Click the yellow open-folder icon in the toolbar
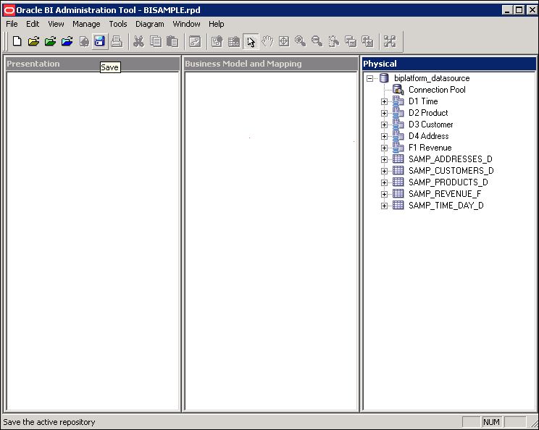539x430 pixels. pos(33,41)
